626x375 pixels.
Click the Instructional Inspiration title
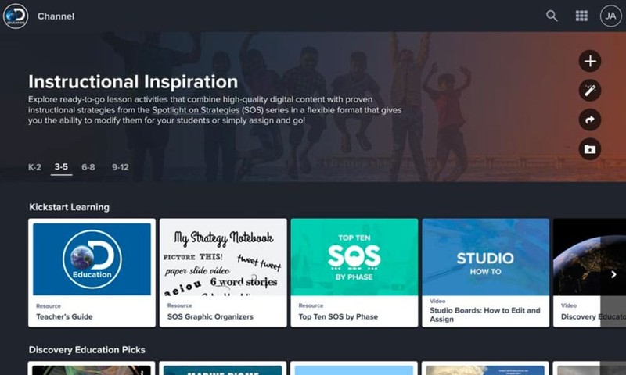coord(133,82)
